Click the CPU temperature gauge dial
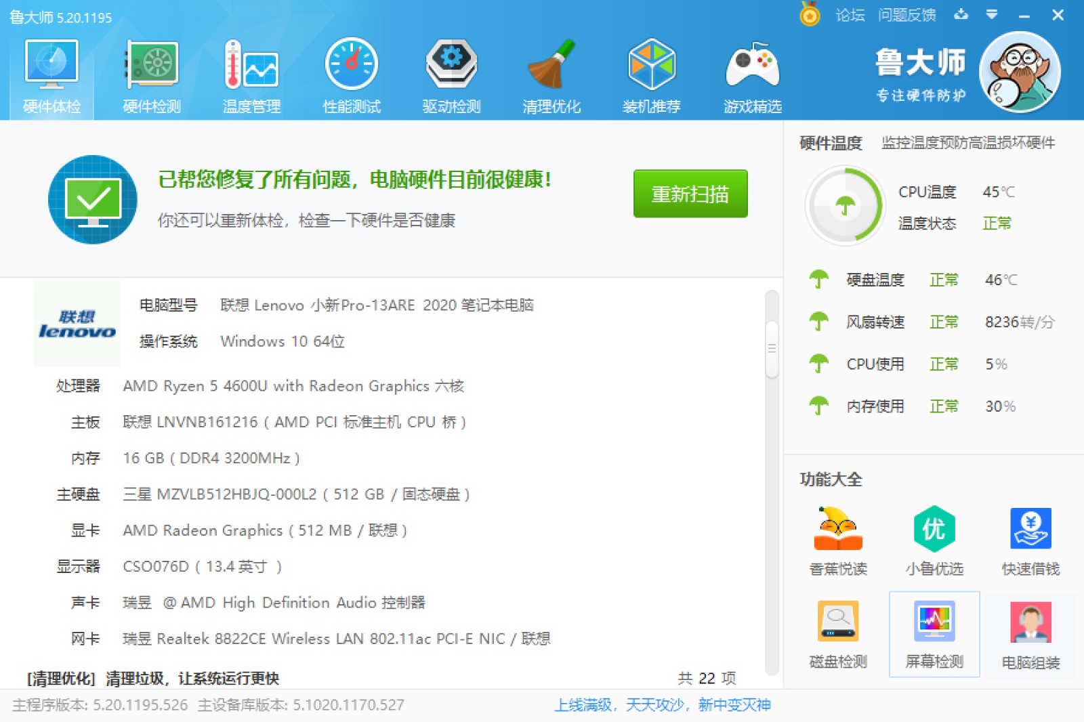The image size is (1084, 722). tap(845, 205)
